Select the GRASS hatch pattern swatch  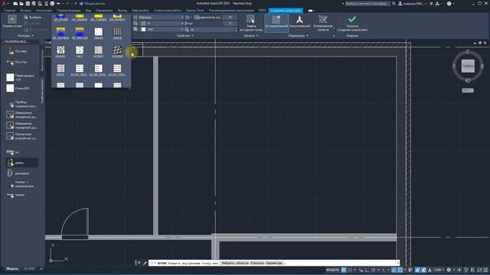point(99,33)
